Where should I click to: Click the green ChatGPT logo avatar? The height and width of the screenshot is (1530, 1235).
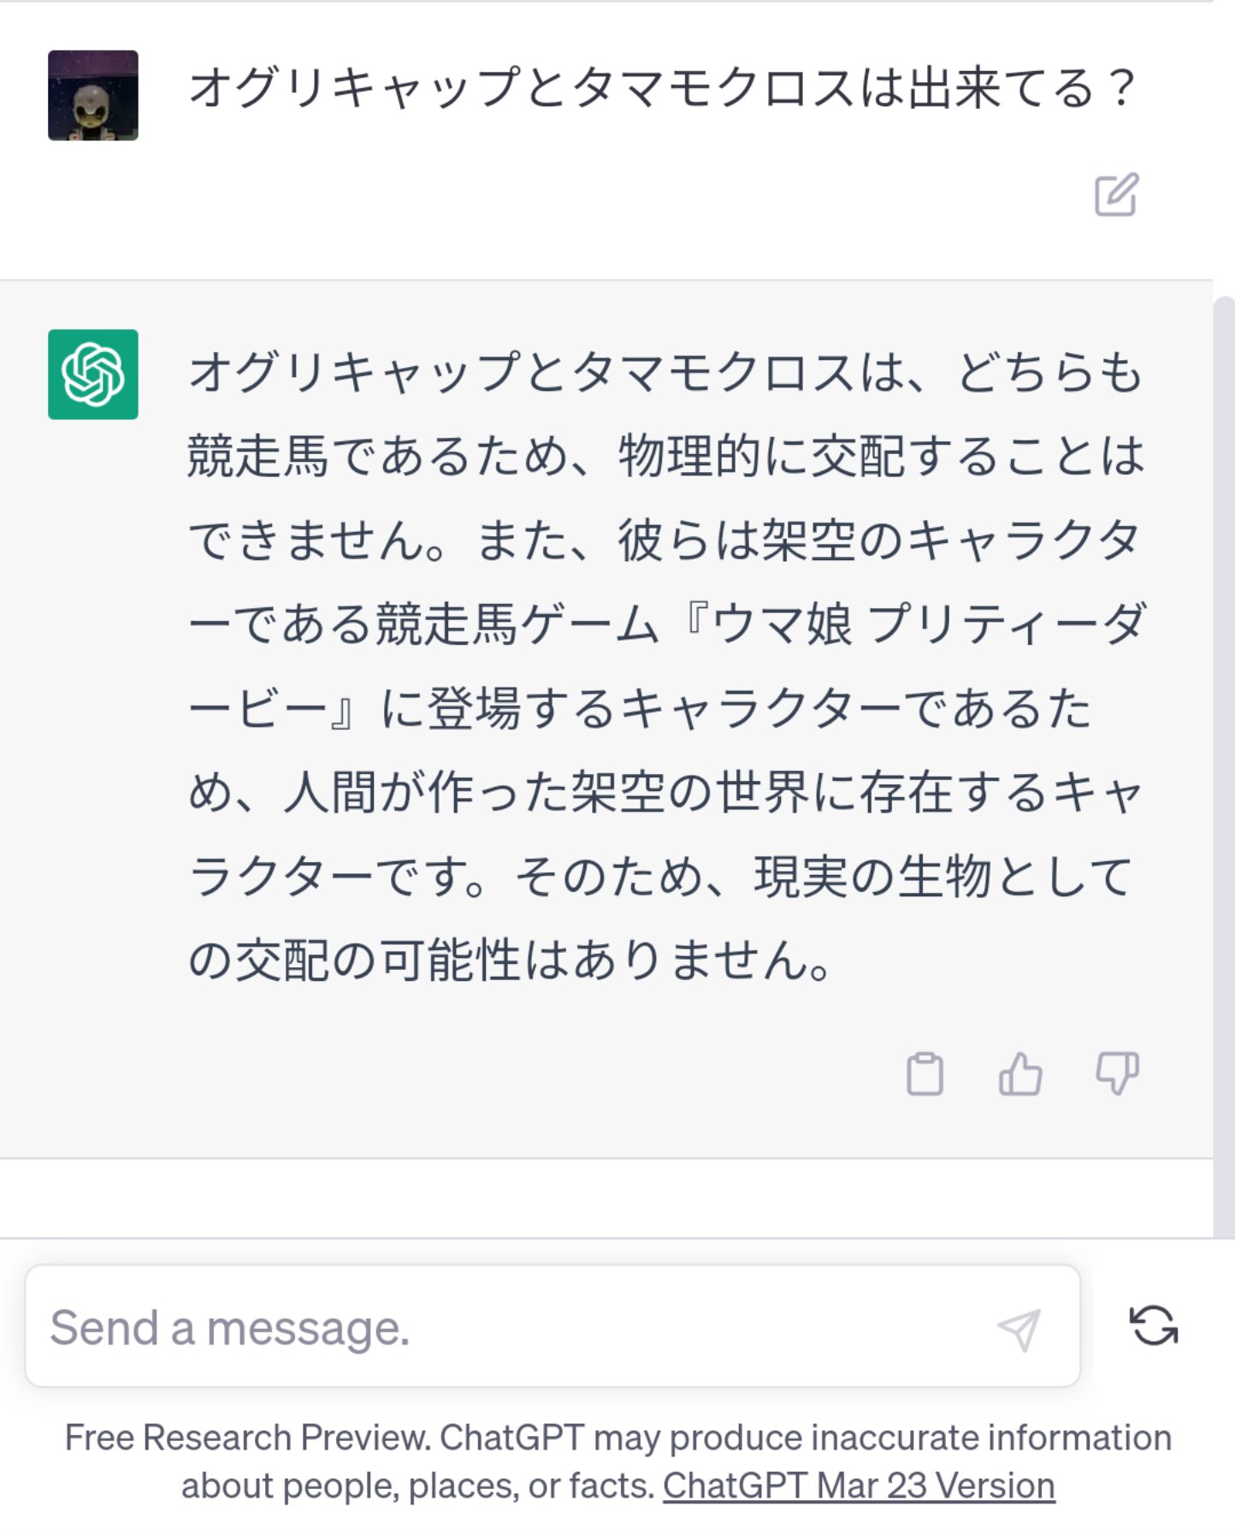93,375
